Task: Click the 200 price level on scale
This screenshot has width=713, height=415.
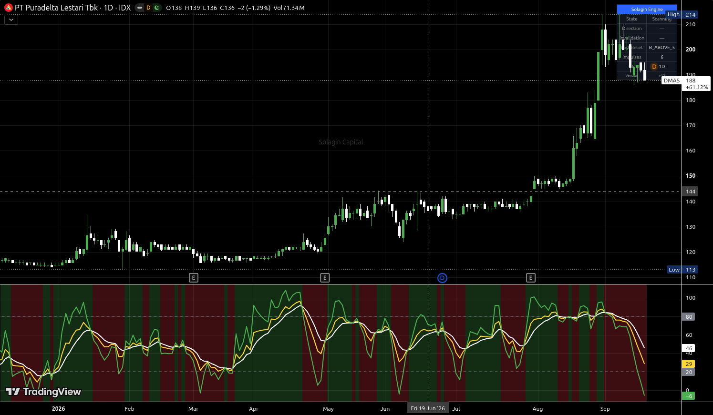Action: click(691, 50)
